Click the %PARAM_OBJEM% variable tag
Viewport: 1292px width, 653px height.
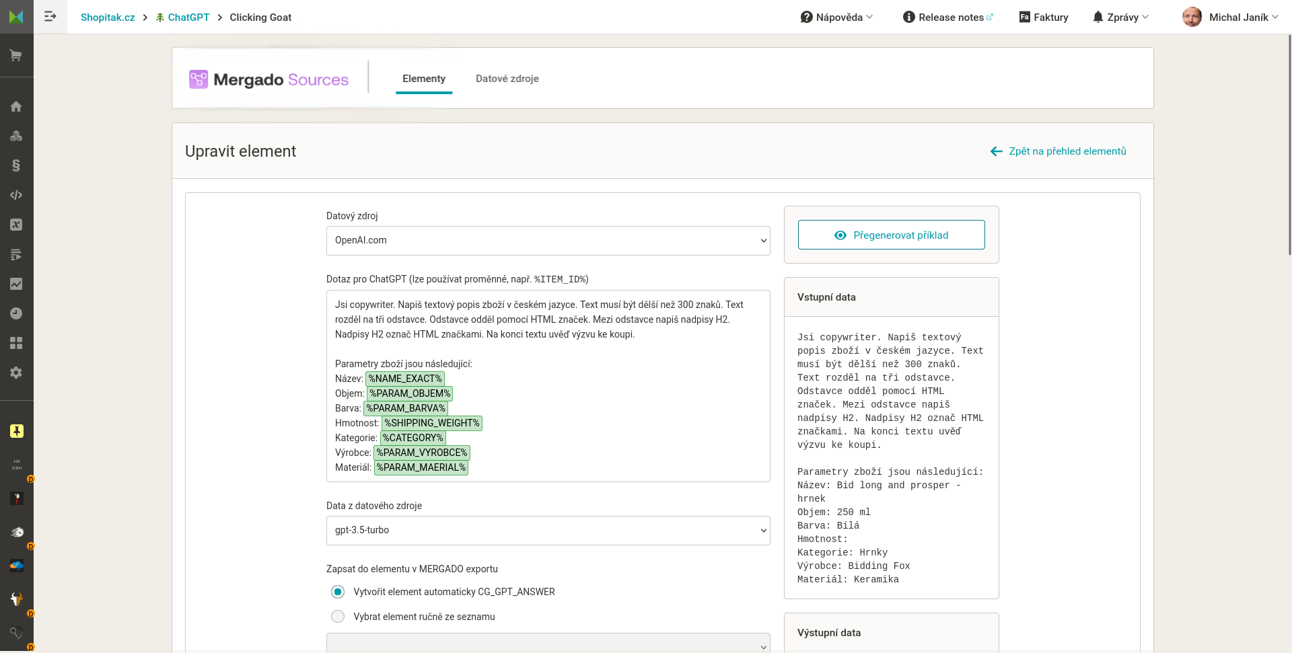click(410, 393)
